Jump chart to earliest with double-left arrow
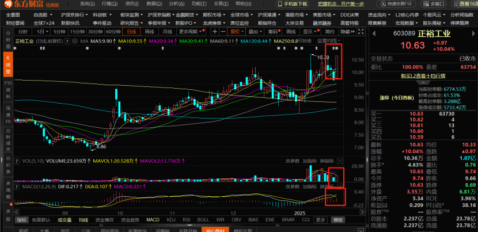 point(17,212)
